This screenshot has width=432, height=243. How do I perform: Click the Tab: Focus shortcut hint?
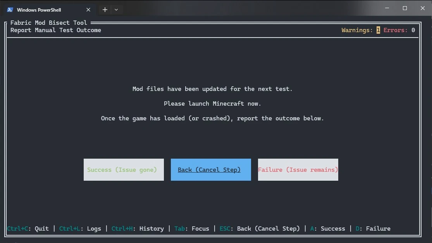point(192,228)
